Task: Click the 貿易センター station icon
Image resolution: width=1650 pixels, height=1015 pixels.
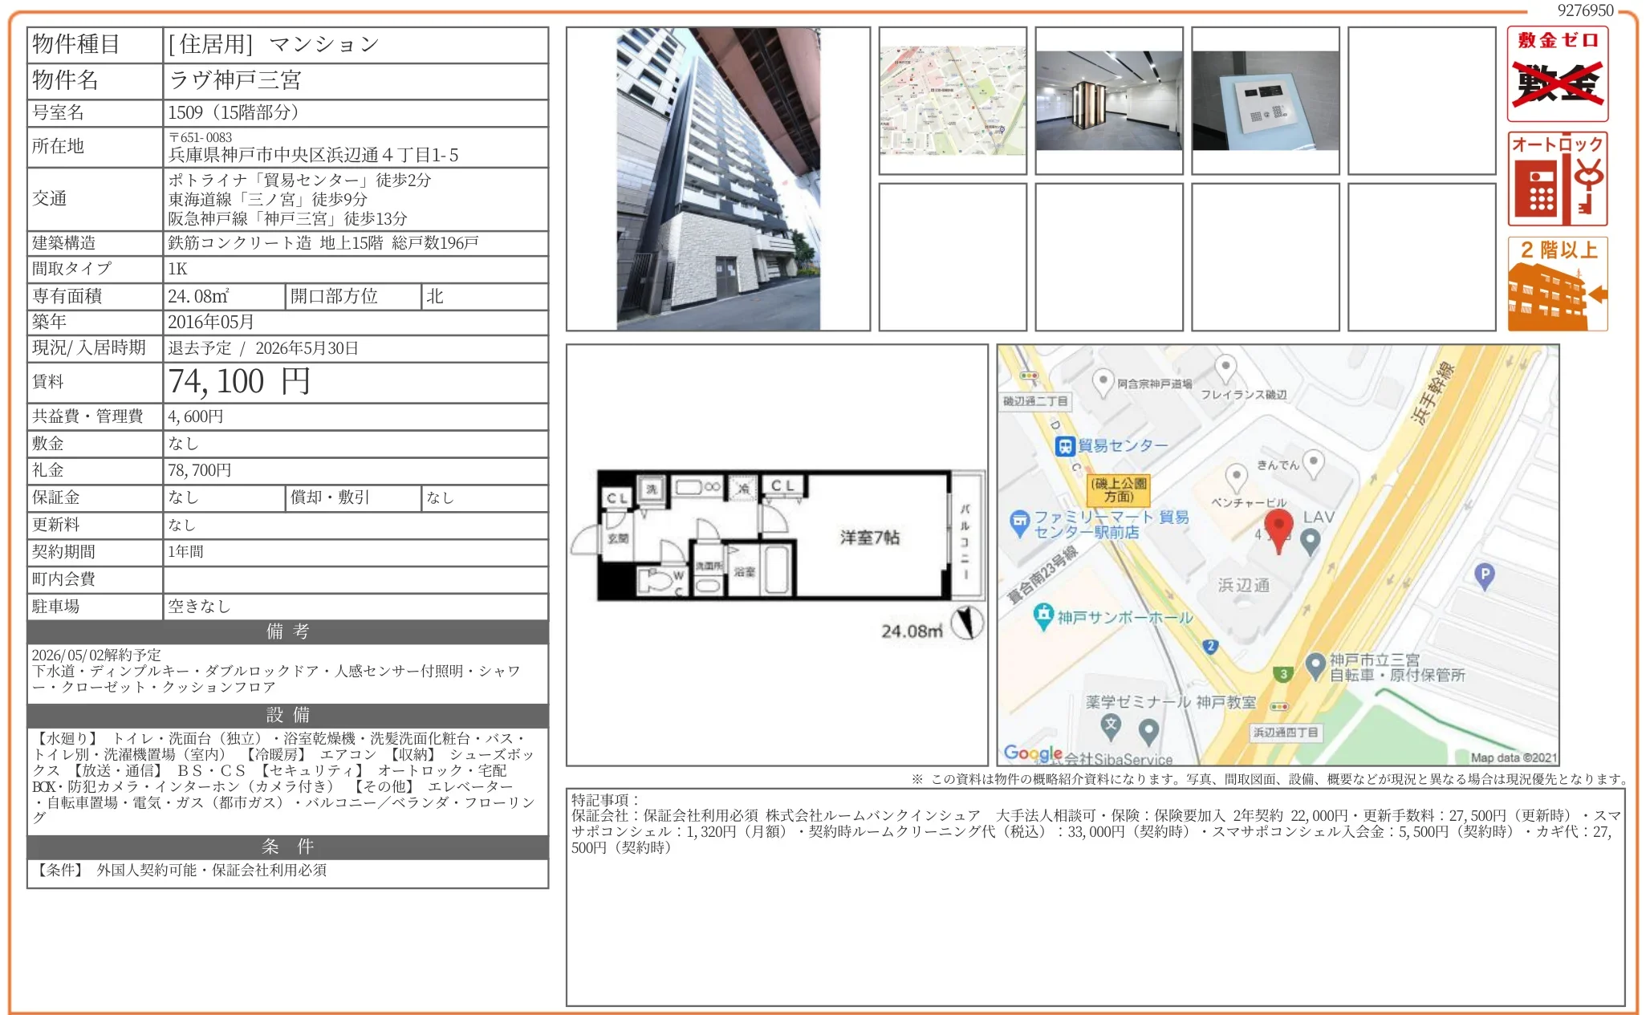Action: coord(1064,446)
